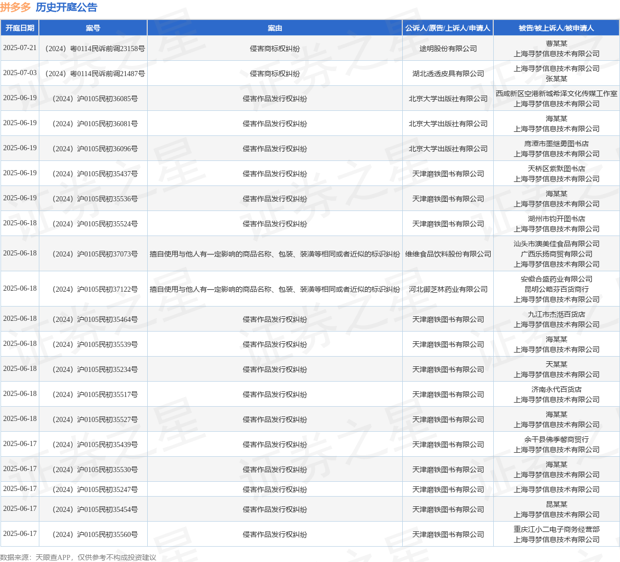This screenshot has height=562, width=620.
Task: Select case number 沪0105民初36096号
Action: click(107, 149)
